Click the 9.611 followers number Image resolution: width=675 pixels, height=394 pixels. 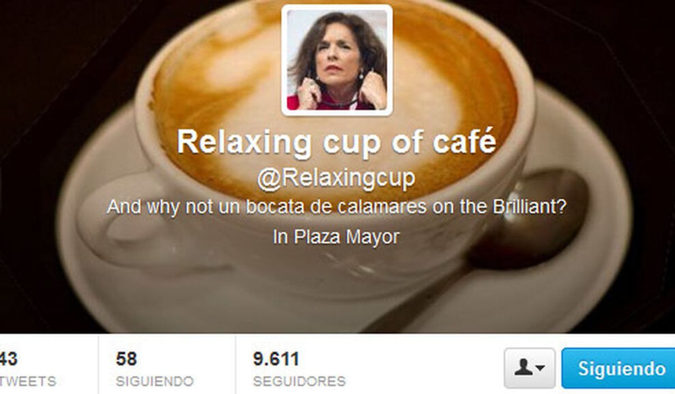276,359
